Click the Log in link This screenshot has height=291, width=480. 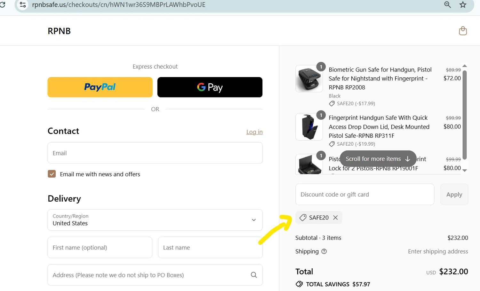[x=254, y=132]
